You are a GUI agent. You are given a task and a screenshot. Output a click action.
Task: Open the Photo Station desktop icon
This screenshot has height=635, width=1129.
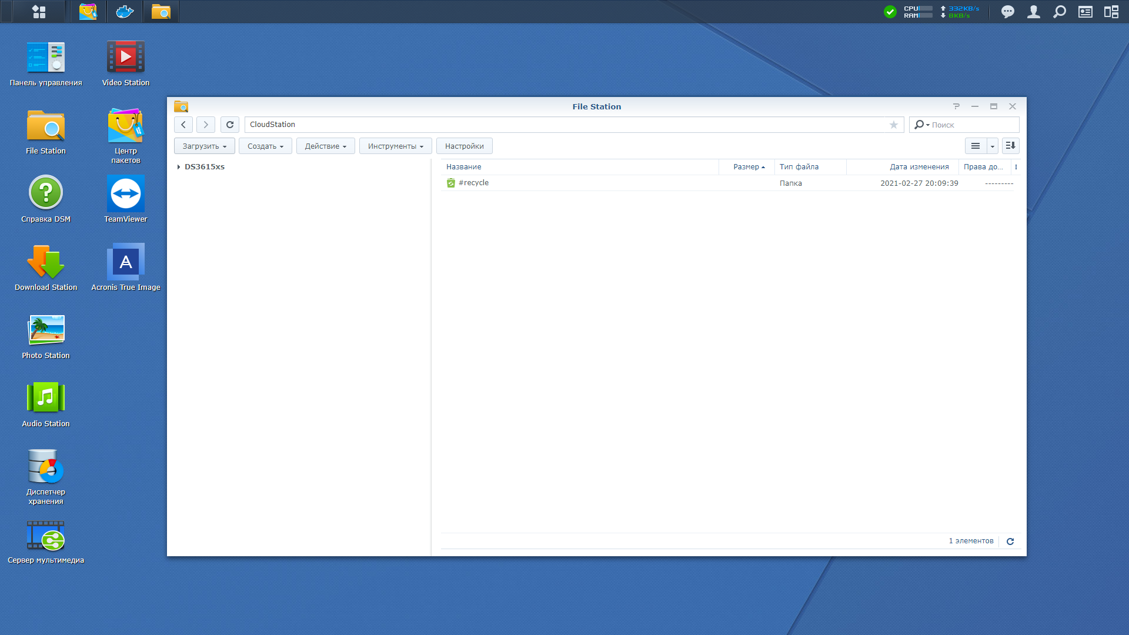(x=46, y=330)
